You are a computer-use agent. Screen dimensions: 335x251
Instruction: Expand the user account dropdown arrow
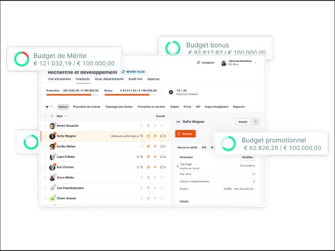point(256,62)
